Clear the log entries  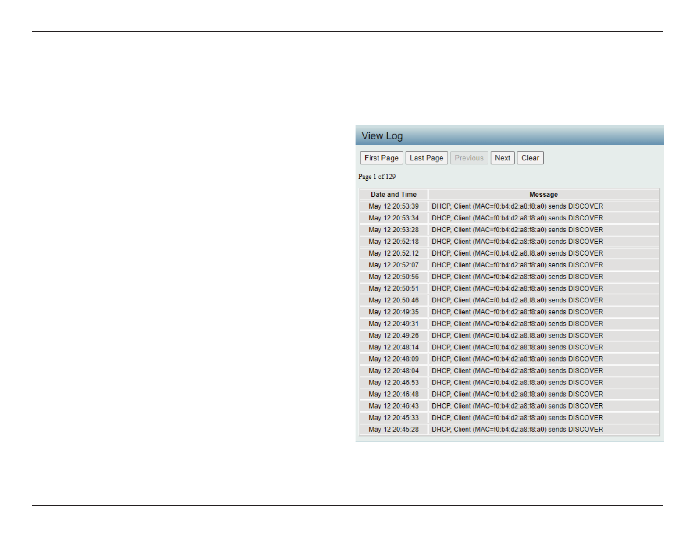pos(530,158)
